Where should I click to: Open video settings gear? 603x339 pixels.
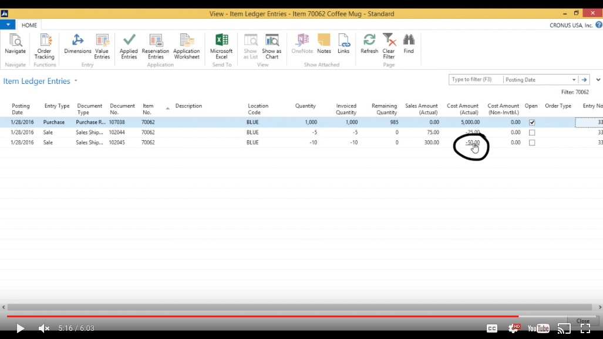[513, 328]
